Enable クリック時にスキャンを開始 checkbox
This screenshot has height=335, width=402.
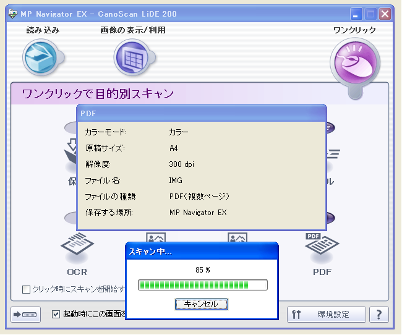pos(26,289)
